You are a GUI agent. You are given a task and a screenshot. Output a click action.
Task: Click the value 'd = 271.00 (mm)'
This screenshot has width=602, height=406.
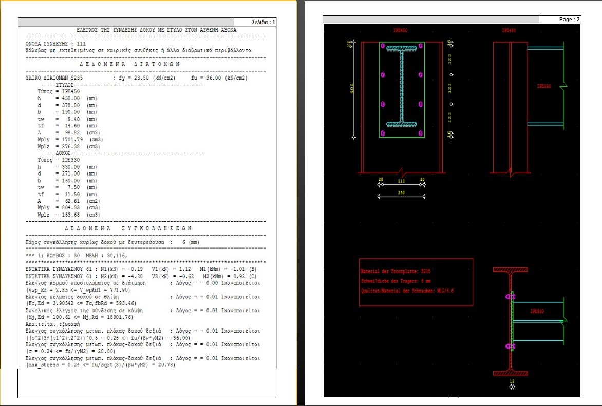pyautogui.click(x=67, y=174)
